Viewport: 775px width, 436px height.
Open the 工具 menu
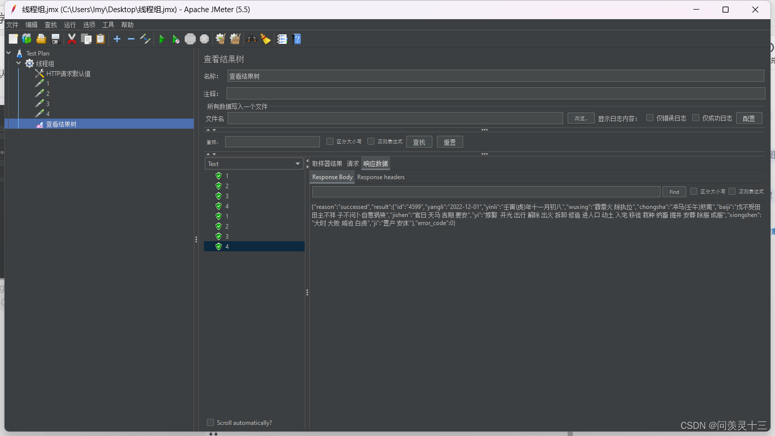click(x=108, y=25)
